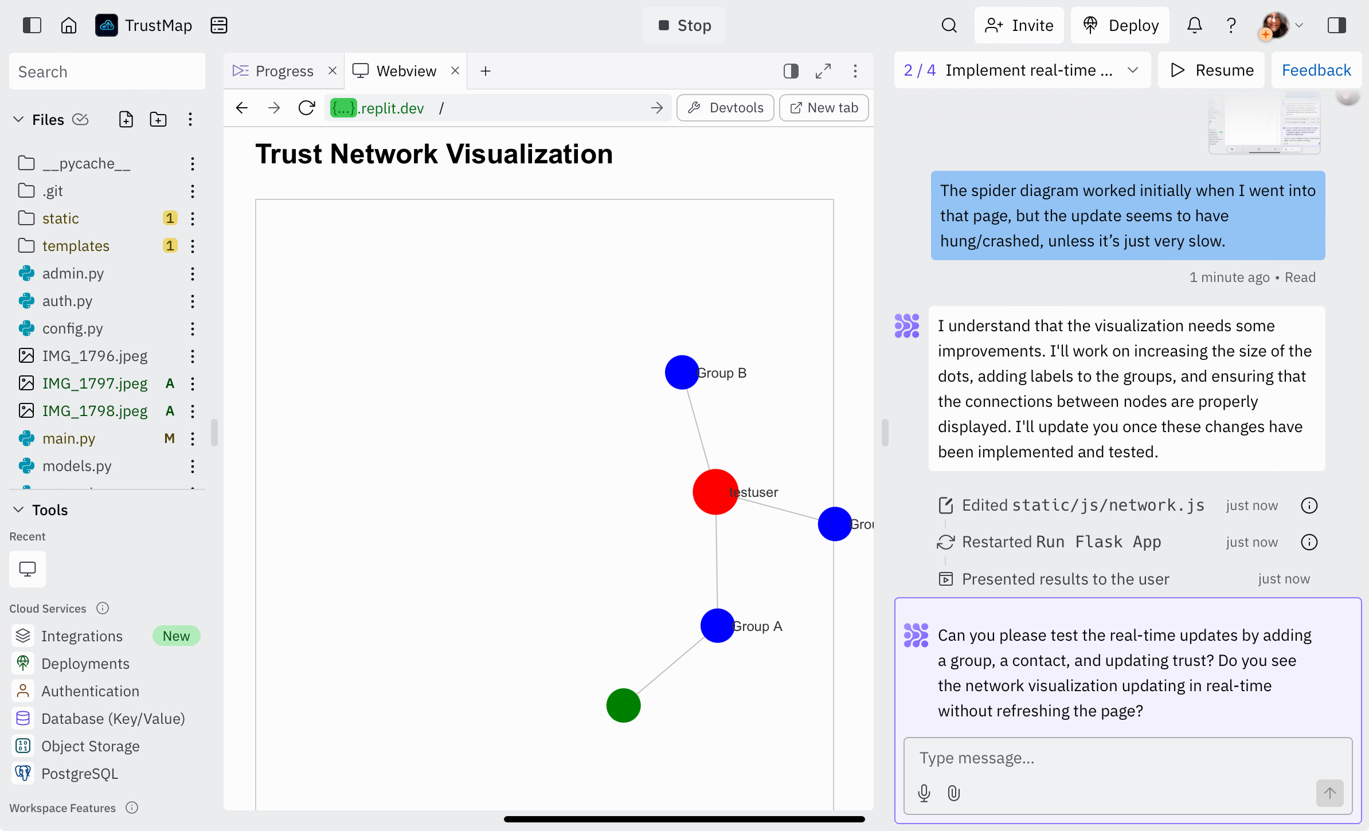
Task: Toggle the right sidebar panel
Action: [1337, 25]
